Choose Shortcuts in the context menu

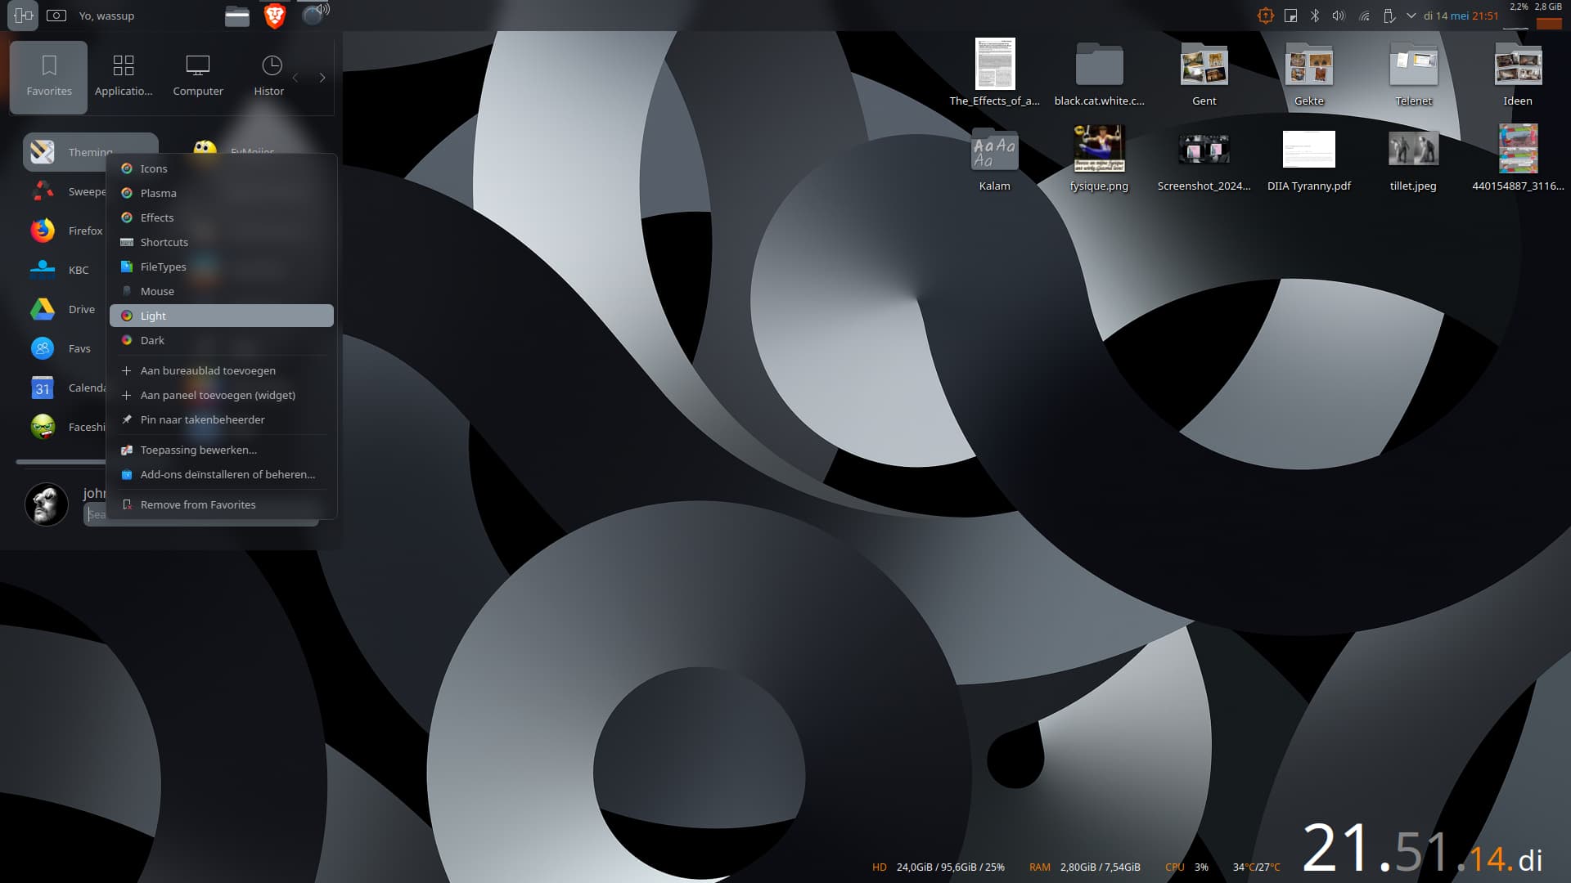pos(222,242)
